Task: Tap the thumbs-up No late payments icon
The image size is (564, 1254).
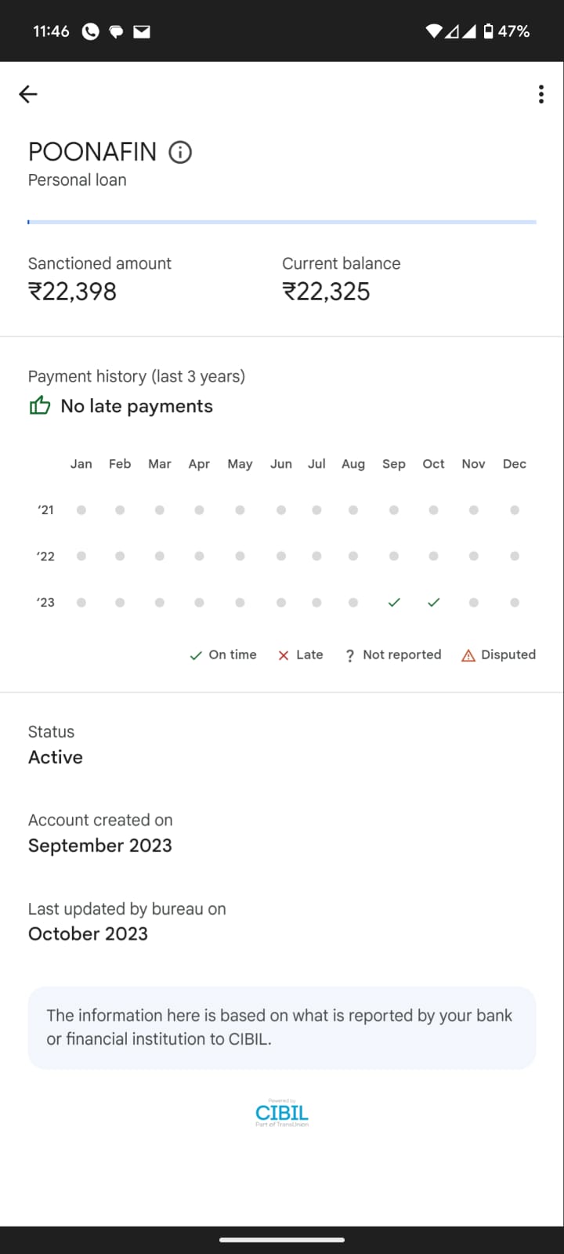Action: (x=39, y=406)
